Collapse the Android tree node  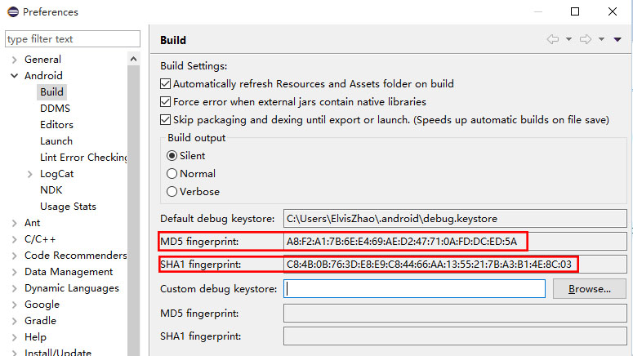pos(14,75)
